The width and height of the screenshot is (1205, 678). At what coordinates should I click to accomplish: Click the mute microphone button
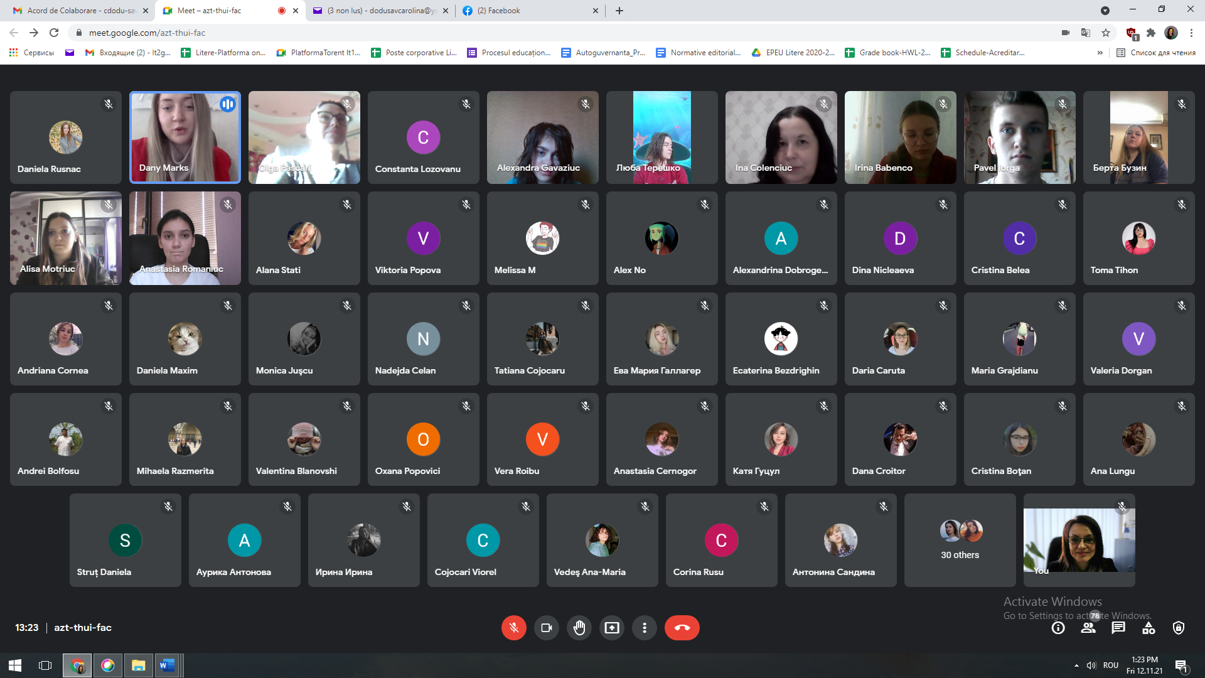pos(513,628)
